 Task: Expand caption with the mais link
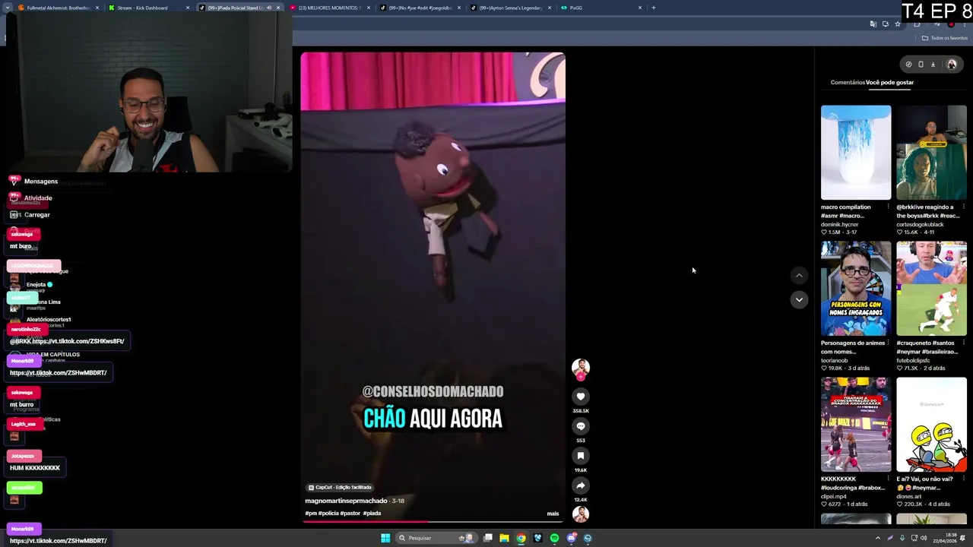pos(553,514)
